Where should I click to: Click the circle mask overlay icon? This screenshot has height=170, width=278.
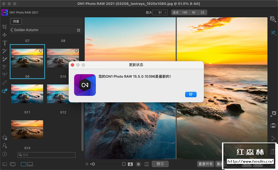[x=138, y=164]
